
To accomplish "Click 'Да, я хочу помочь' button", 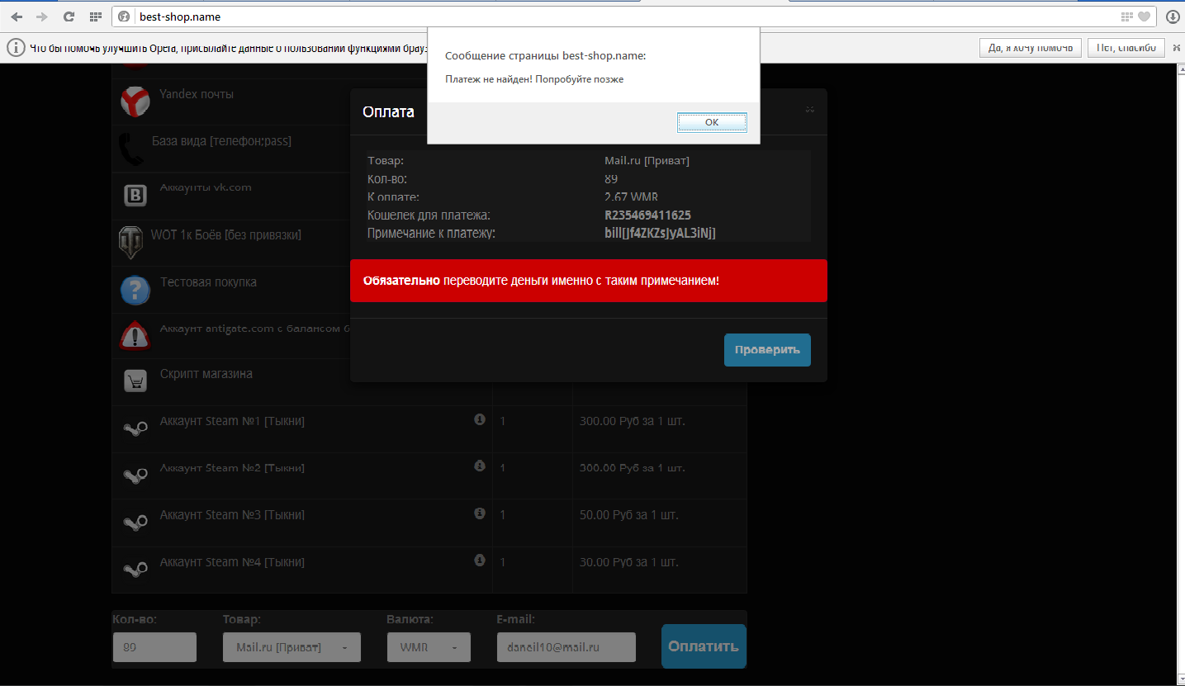I will point(1031,48).
